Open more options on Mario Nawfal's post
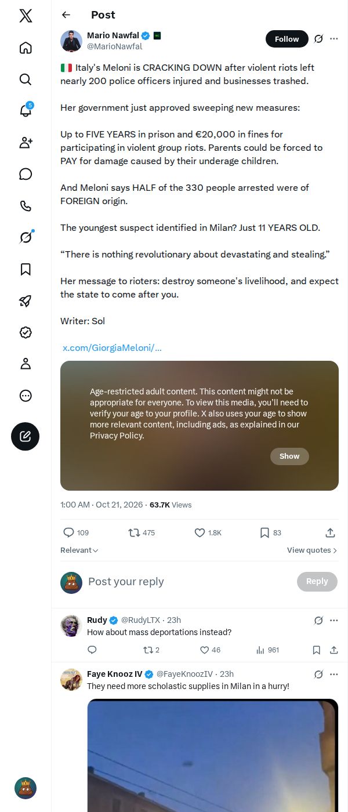348x812 pixels. click(x=334, y=39)
